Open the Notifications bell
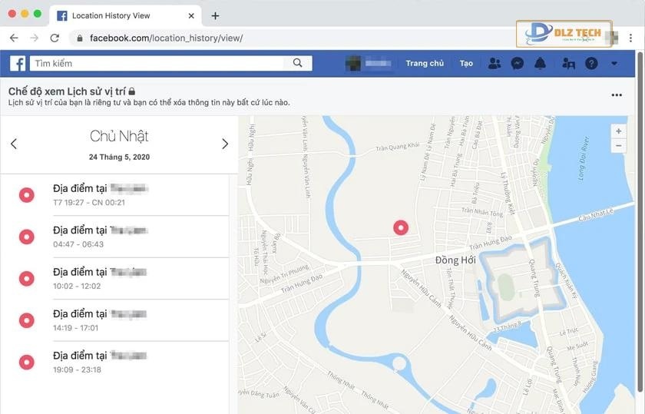The height and width of the screenshot is (414, 645). coord(541,64)
